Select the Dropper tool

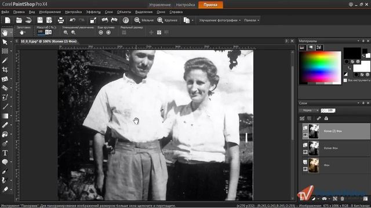point(5,60)
